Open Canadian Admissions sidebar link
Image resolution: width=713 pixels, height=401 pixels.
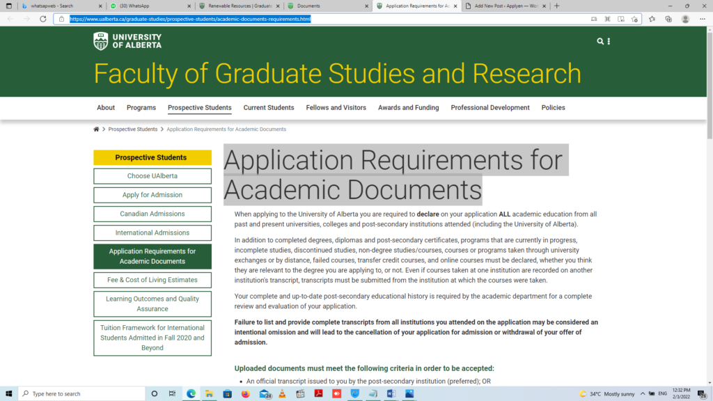point(152,214)
